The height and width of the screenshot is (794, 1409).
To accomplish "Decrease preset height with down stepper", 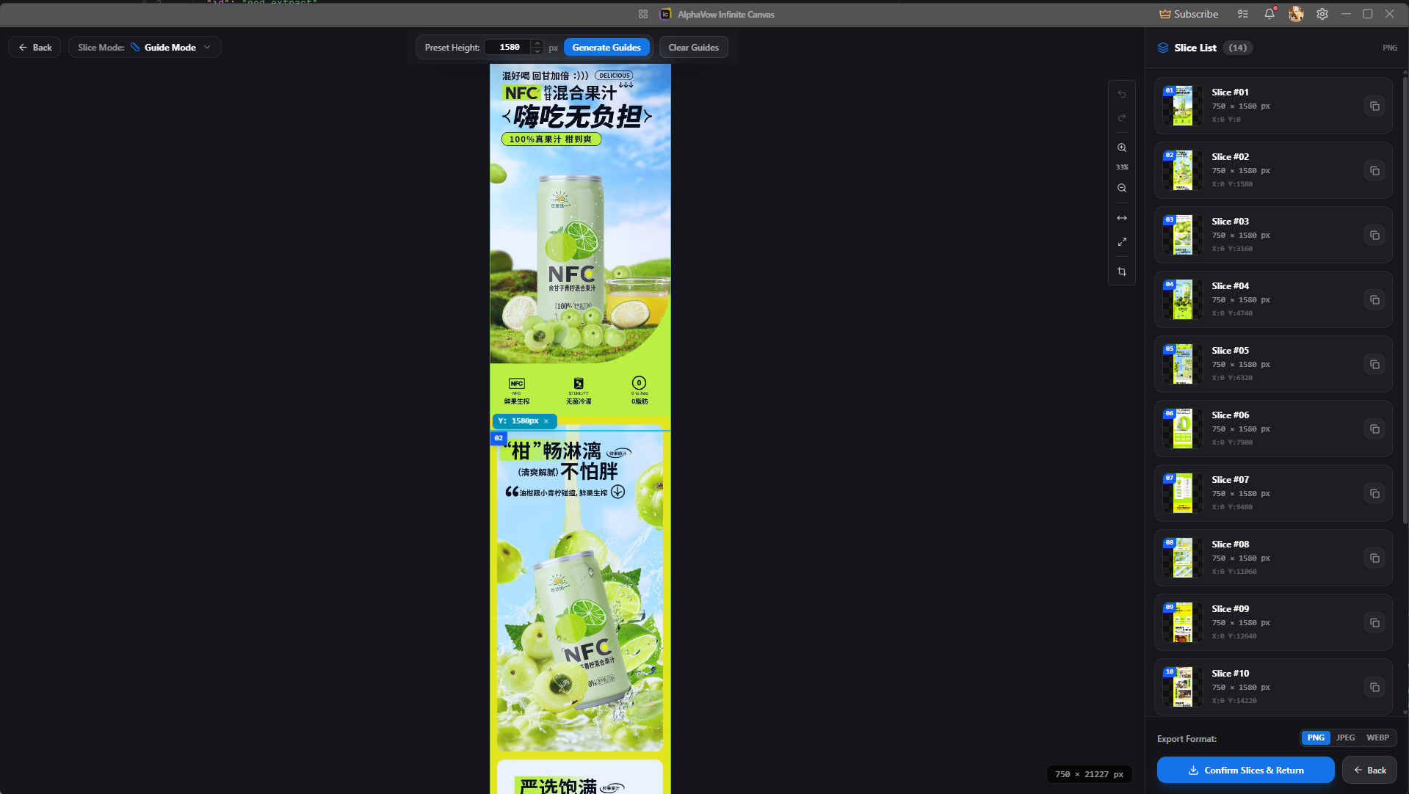I will point(537,51).
